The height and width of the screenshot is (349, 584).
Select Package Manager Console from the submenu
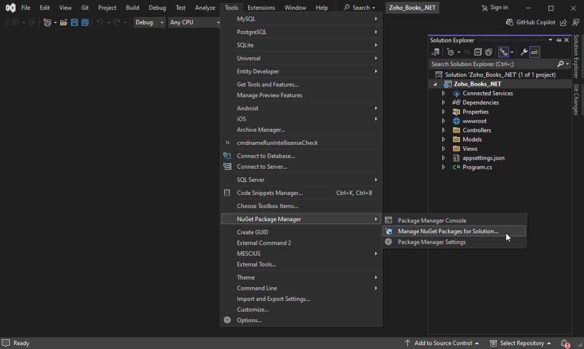[x=431, y=220]
